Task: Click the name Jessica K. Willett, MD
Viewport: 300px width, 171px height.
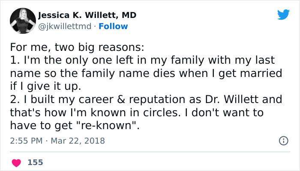Action: pyautogui.click(x=87, y=15)
